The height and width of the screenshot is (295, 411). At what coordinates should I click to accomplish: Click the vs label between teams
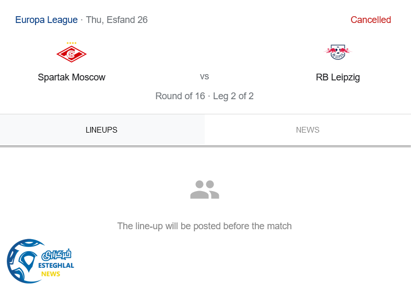[205, 77]
